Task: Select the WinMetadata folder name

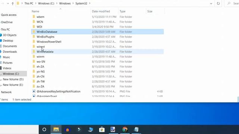Action: point(45,52)
